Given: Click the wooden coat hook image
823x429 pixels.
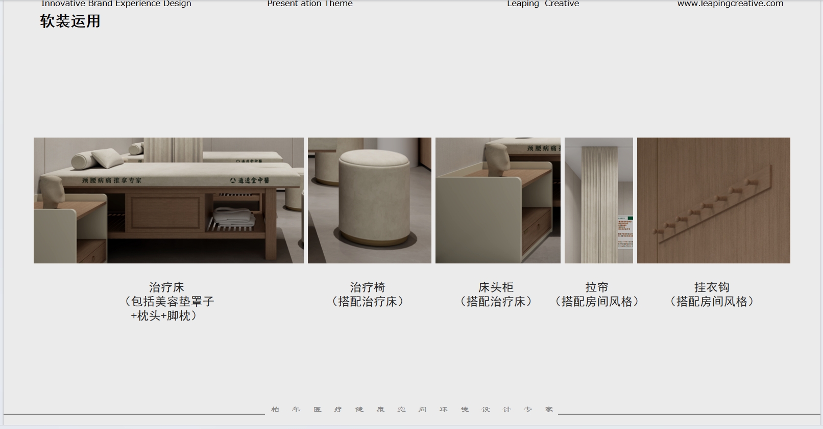Looking at the screenshot, I should click(x=713, y=200).
